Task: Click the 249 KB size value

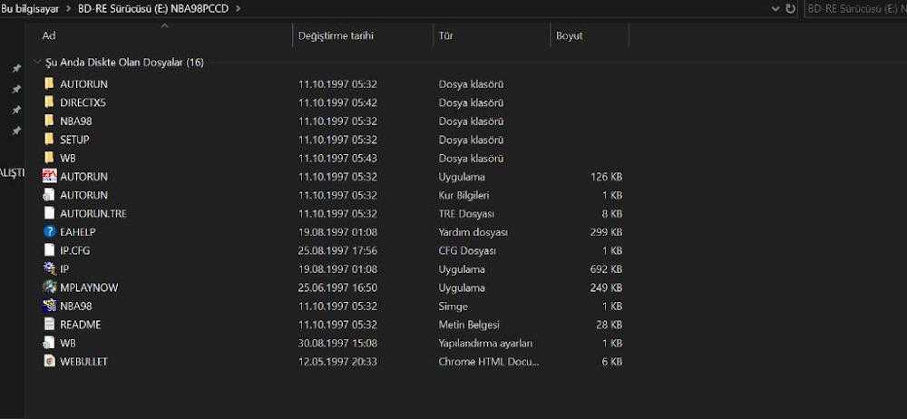Action: click(x=606, y=287)
